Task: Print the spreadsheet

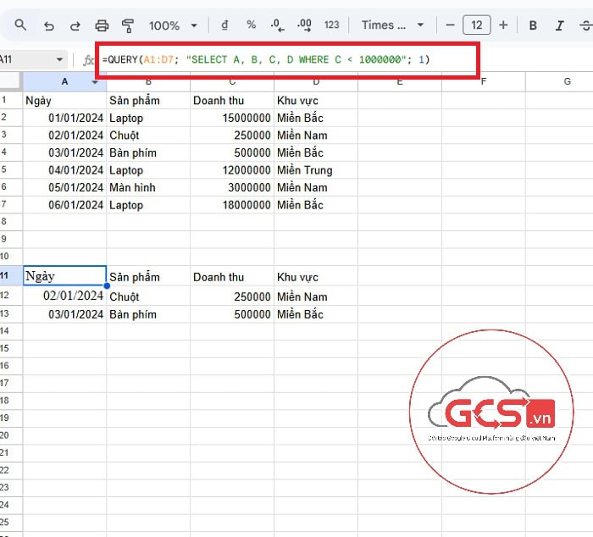Action: point(102,25)
